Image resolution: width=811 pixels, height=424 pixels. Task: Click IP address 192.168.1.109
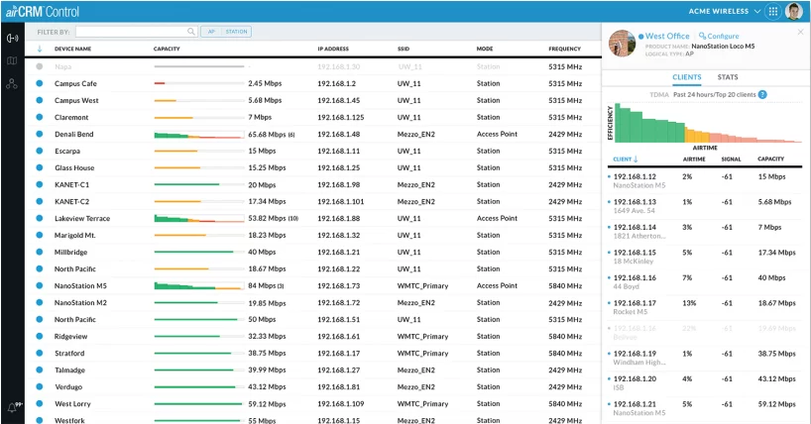click(341, 404)
